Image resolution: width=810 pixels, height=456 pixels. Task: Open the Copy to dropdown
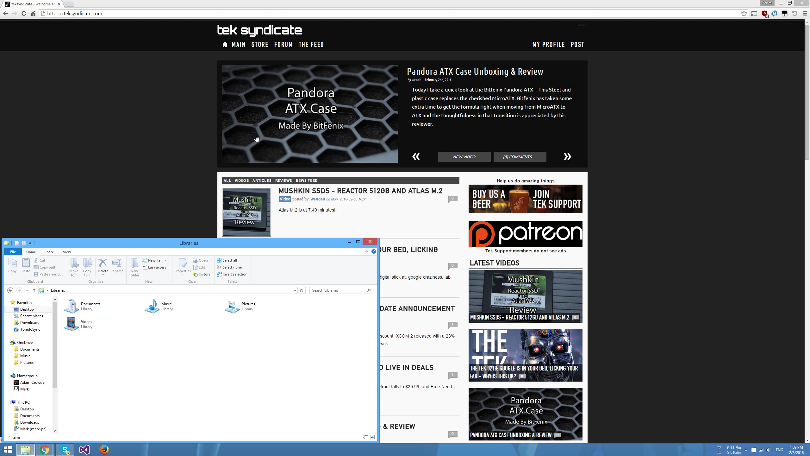click(87, 267)
